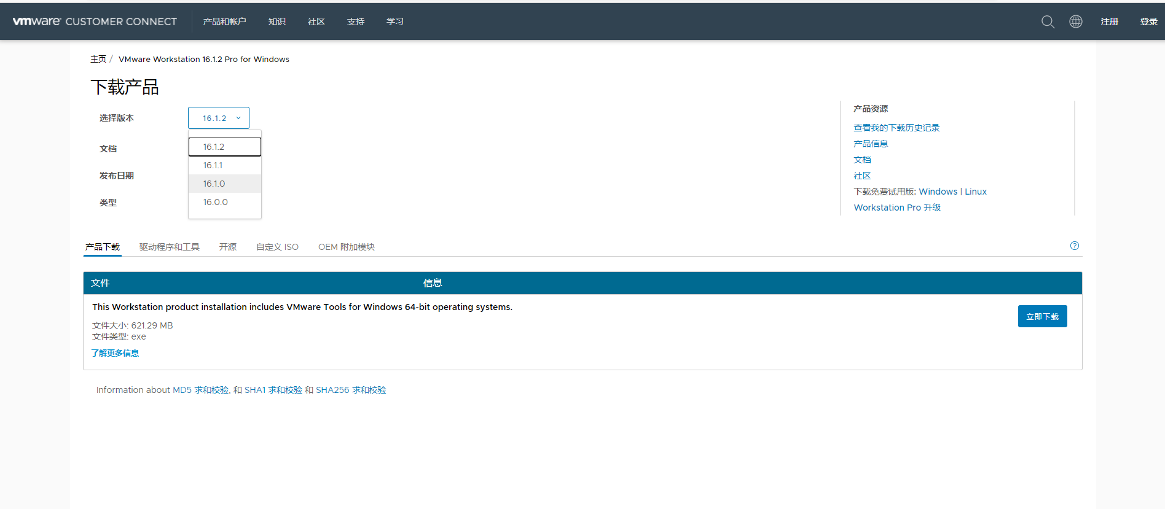
Task: Select version 16.1.0 from list
Action: (x=225, y=184)
